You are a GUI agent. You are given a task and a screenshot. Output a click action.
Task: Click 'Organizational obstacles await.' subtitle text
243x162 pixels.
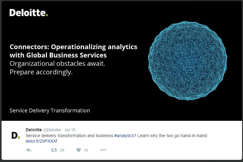click(57, 64)
